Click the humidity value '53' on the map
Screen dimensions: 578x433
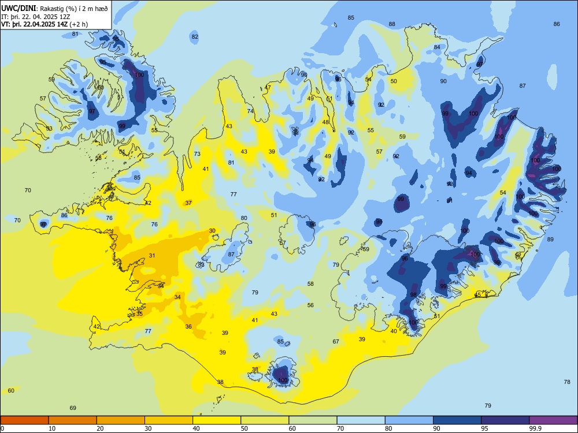coord(49,129)
